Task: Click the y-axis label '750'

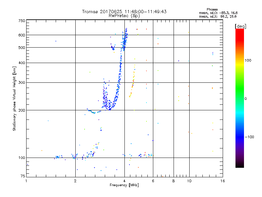Action: pyautogui.click(x=22, y=21)
